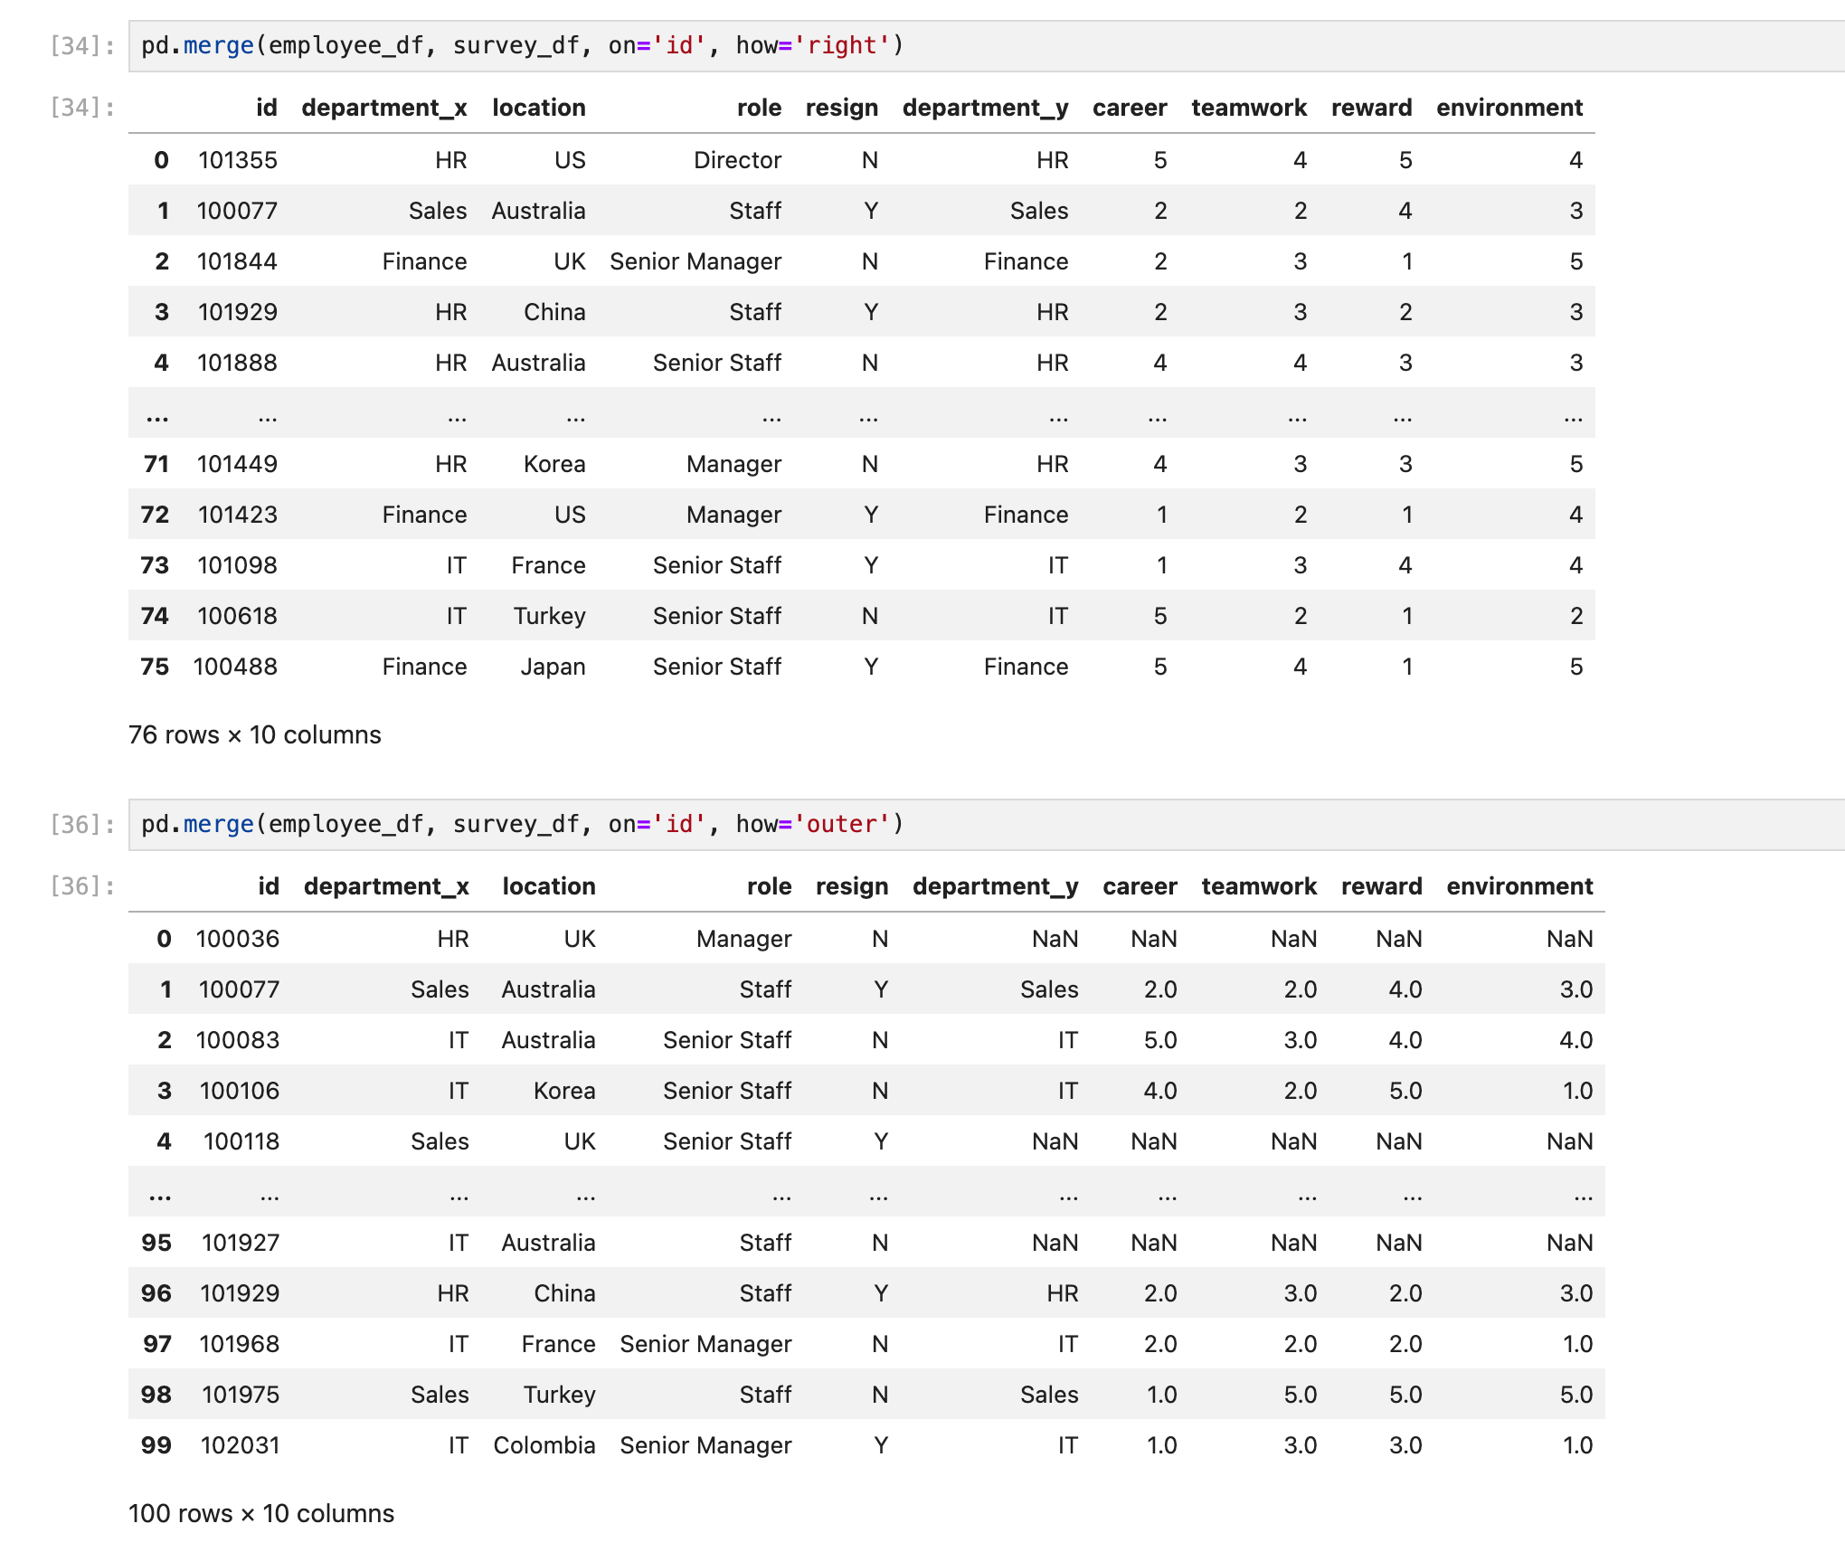Click '76 rows × 10 columns' summary
The image size is (1845, 1552).
tap(255, 734)
